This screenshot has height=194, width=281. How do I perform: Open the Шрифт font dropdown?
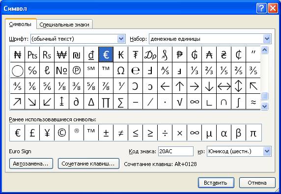pyautogui.click(x=121, y=39)
